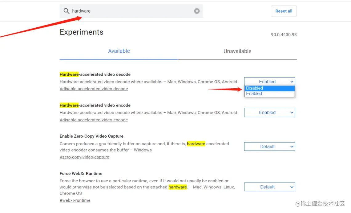Open the video decode Enabled dropdown

click(269, 82)
